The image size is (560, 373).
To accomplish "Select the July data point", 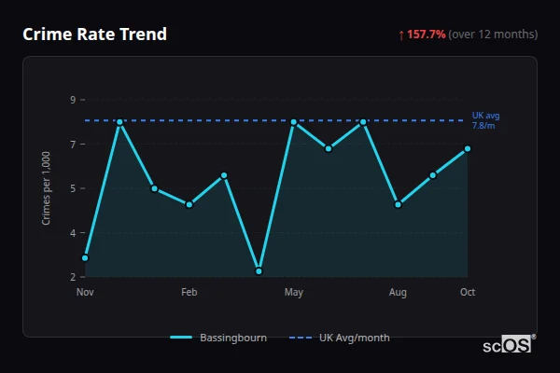I will click(x=363, y=122).
